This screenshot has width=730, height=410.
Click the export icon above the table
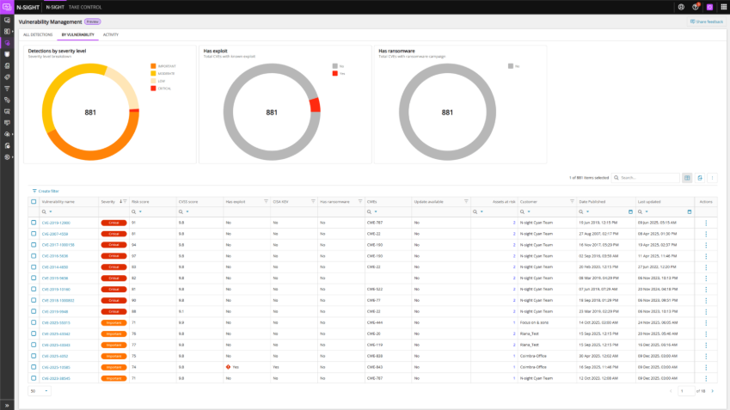pos(700,178)
